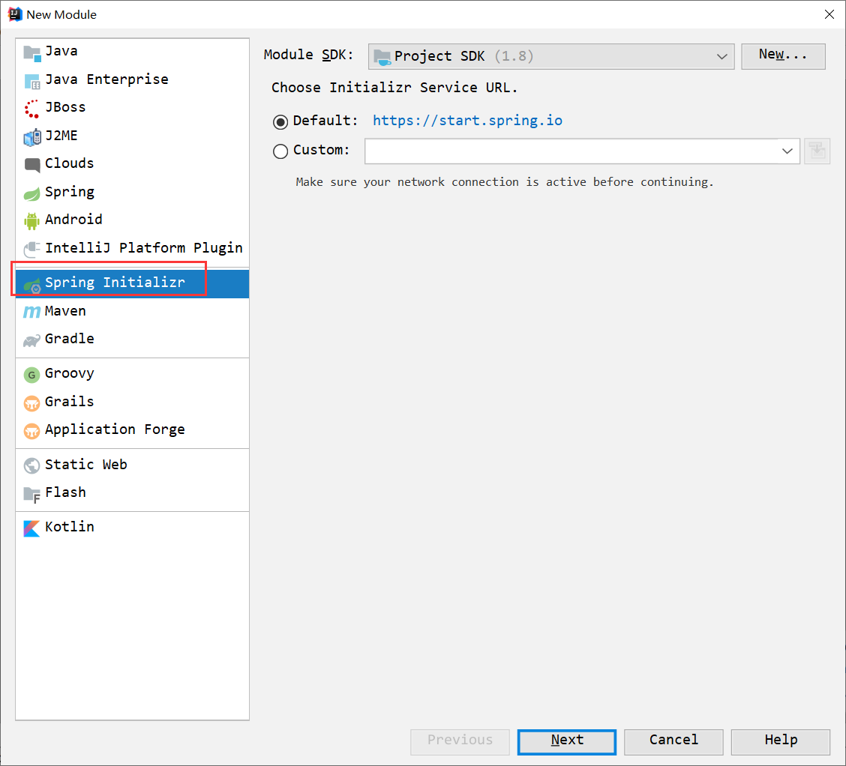Select the Default service URL radio button
846x766 pixels.
coord(280,122)
